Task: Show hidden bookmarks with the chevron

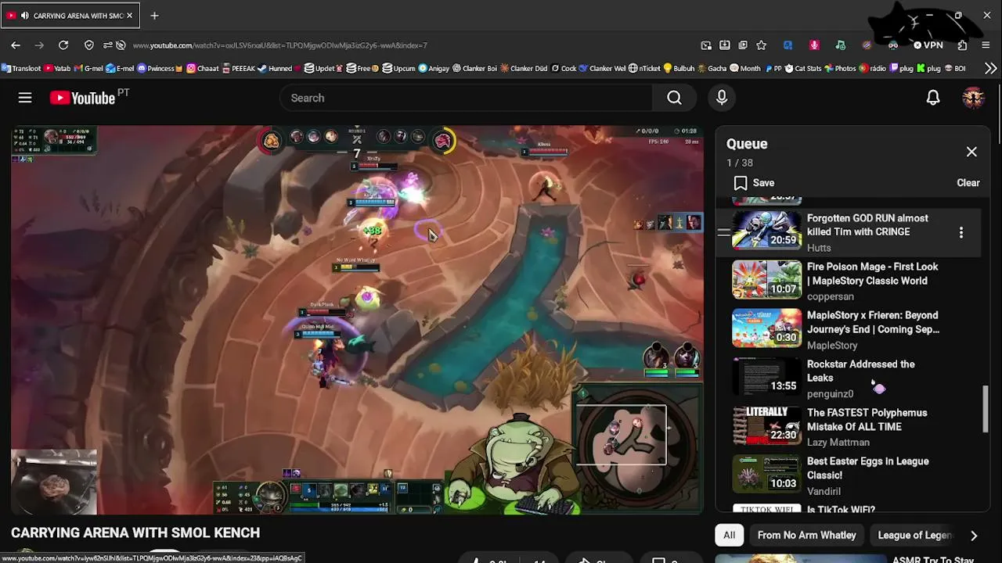Action: pos(990,69)
